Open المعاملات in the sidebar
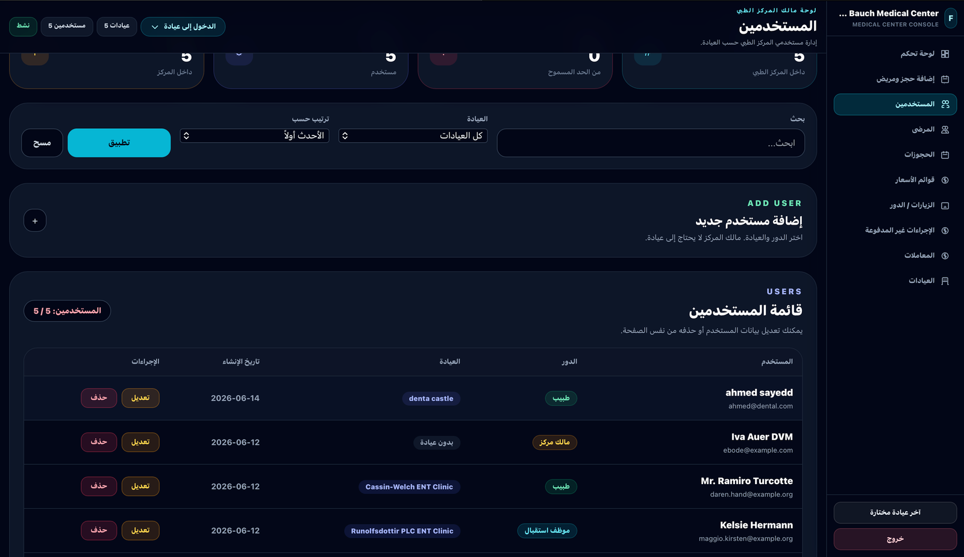 (x=895, y=256)
